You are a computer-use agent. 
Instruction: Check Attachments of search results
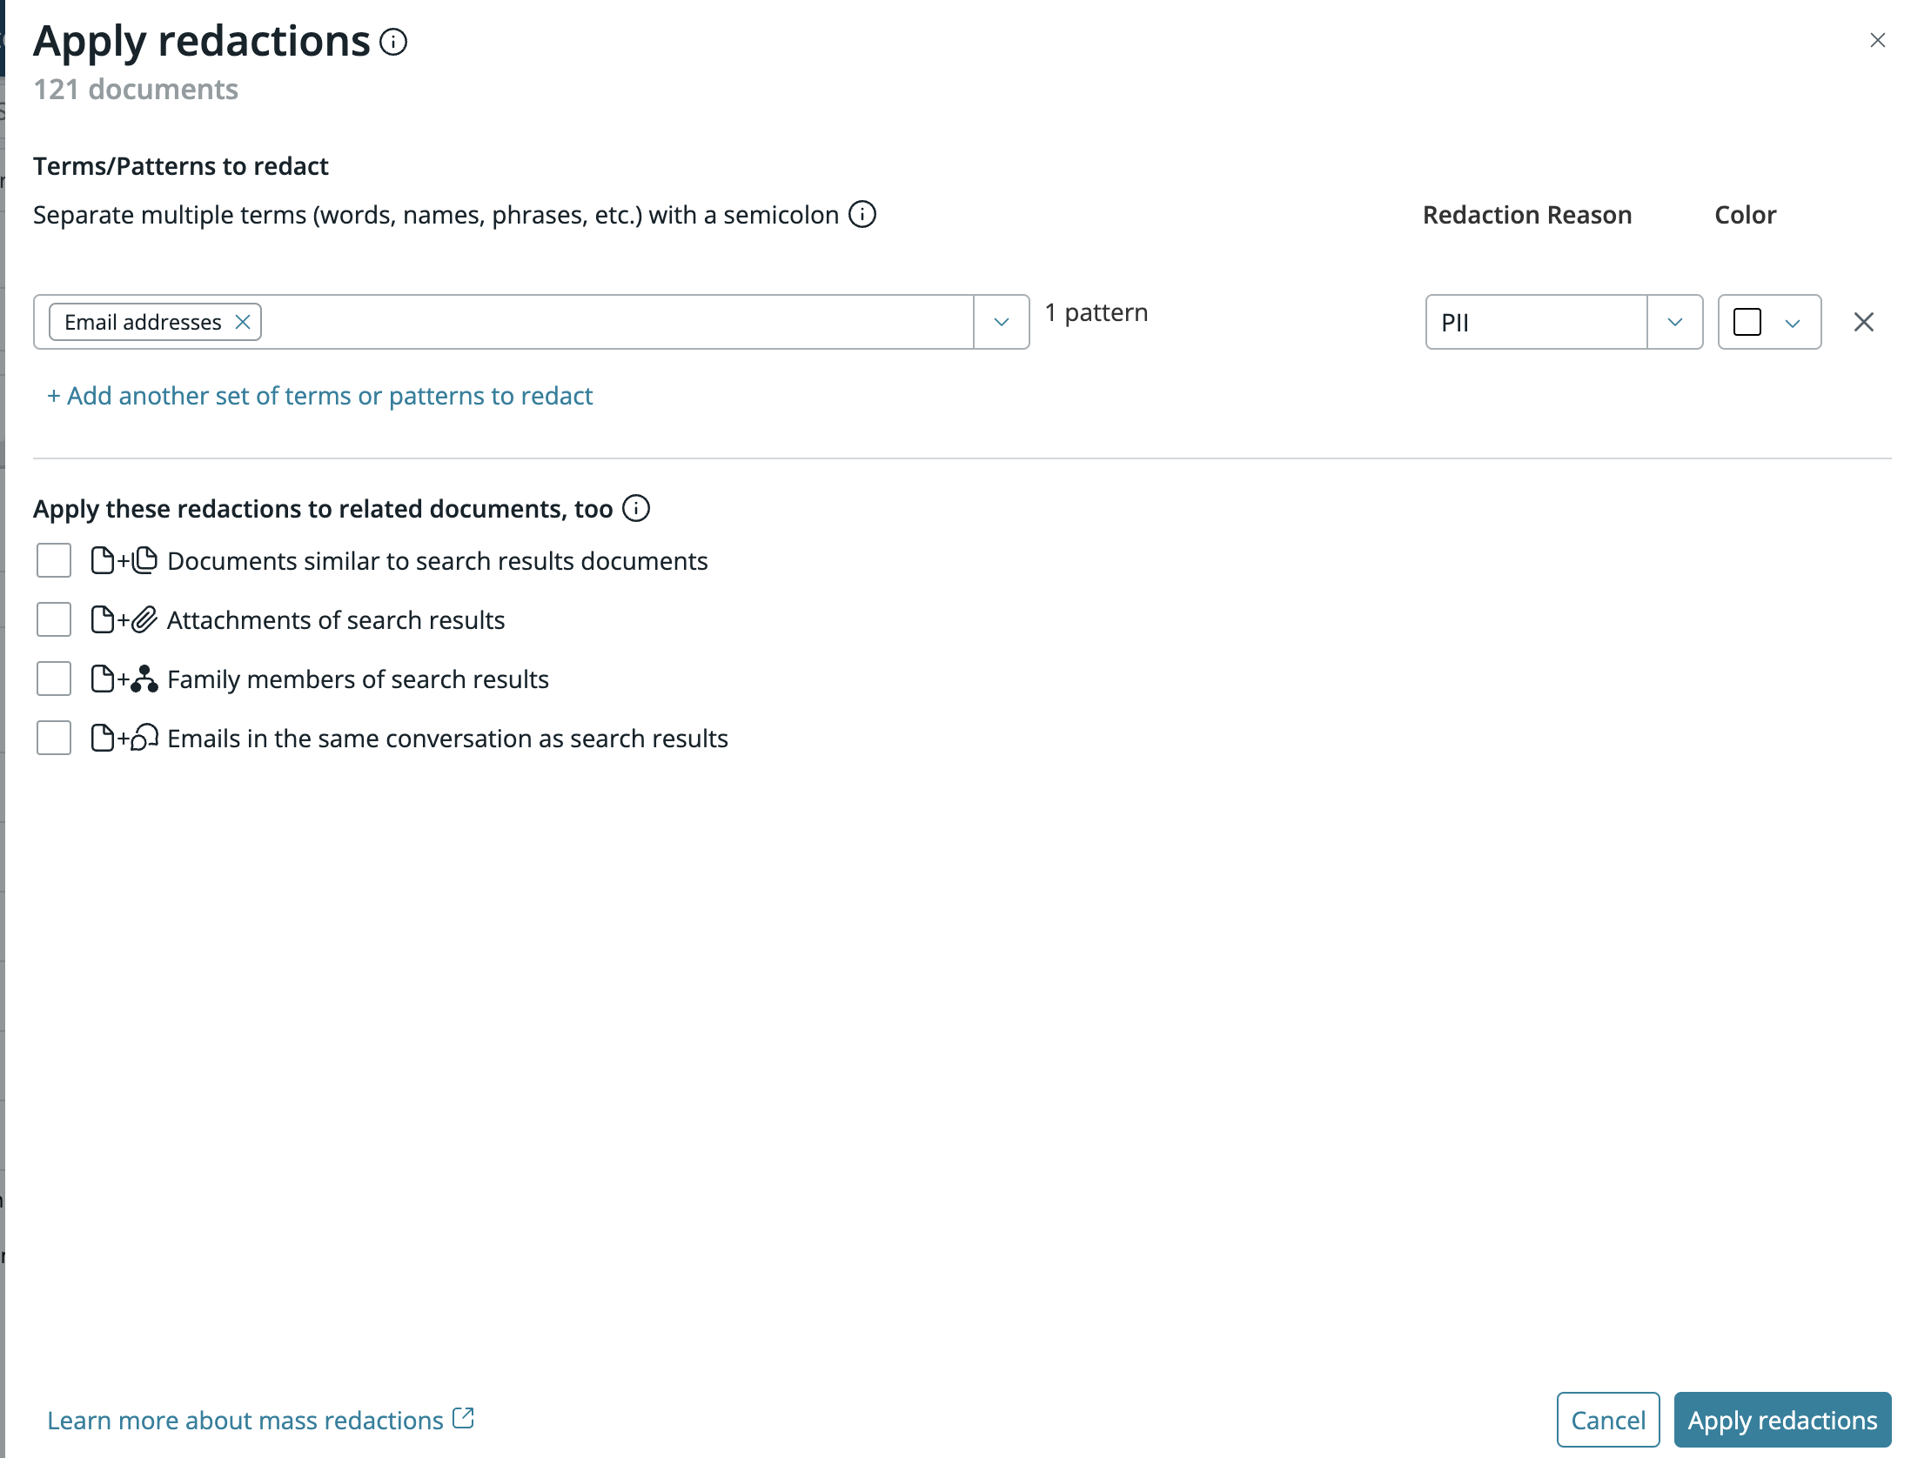pos(54,619)
